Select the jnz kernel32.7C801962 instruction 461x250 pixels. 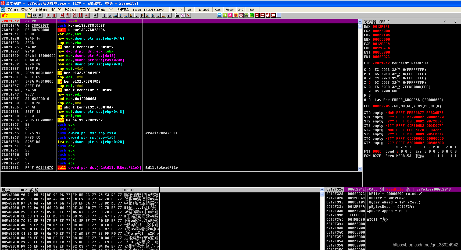click(80, 120)
